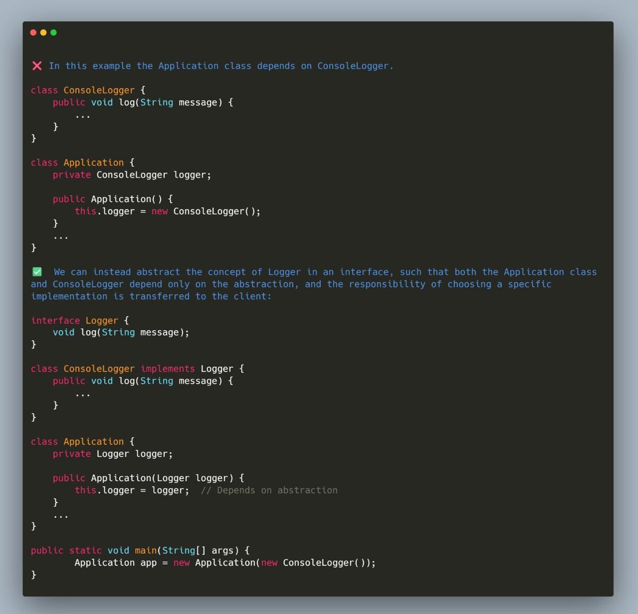Click 'this.logger = logger;' assignment

point(132,490)
